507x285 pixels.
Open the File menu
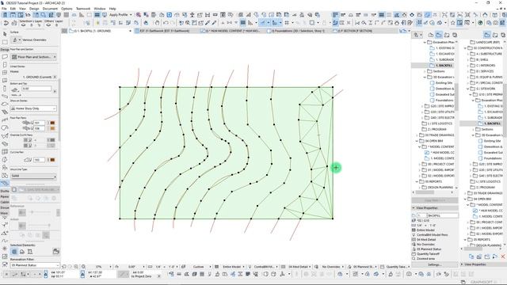pos(4,9)
